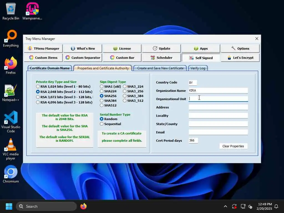The width and height of the screenshot is (284, 213).
Task: Open the Scheduler section
Action: coord(162,58)
